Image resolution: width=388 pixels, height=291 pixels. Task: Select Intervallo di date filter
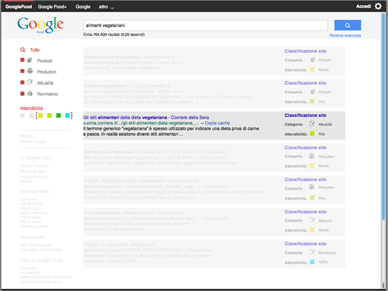(x=34, y=226)
